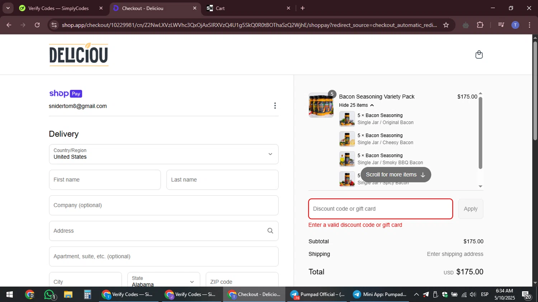The width and height of the screenshot is (538, 302).
Task: Open Calculator from the taskbar
Action: (87, 294)
